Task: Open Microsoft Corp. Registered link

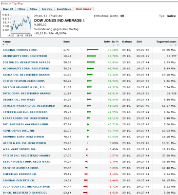Action: 25,56
